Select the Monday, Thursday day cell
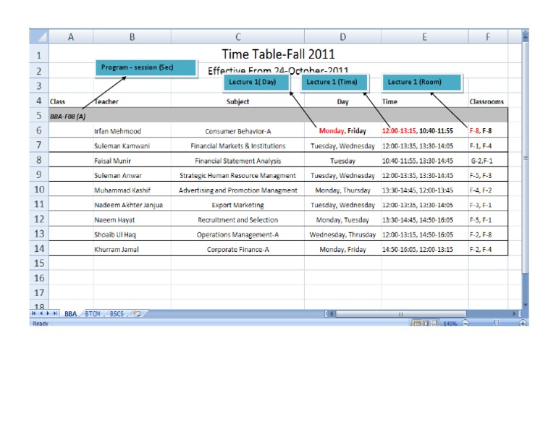The height and width of the screenshot is (430, 556). point(342,190)
